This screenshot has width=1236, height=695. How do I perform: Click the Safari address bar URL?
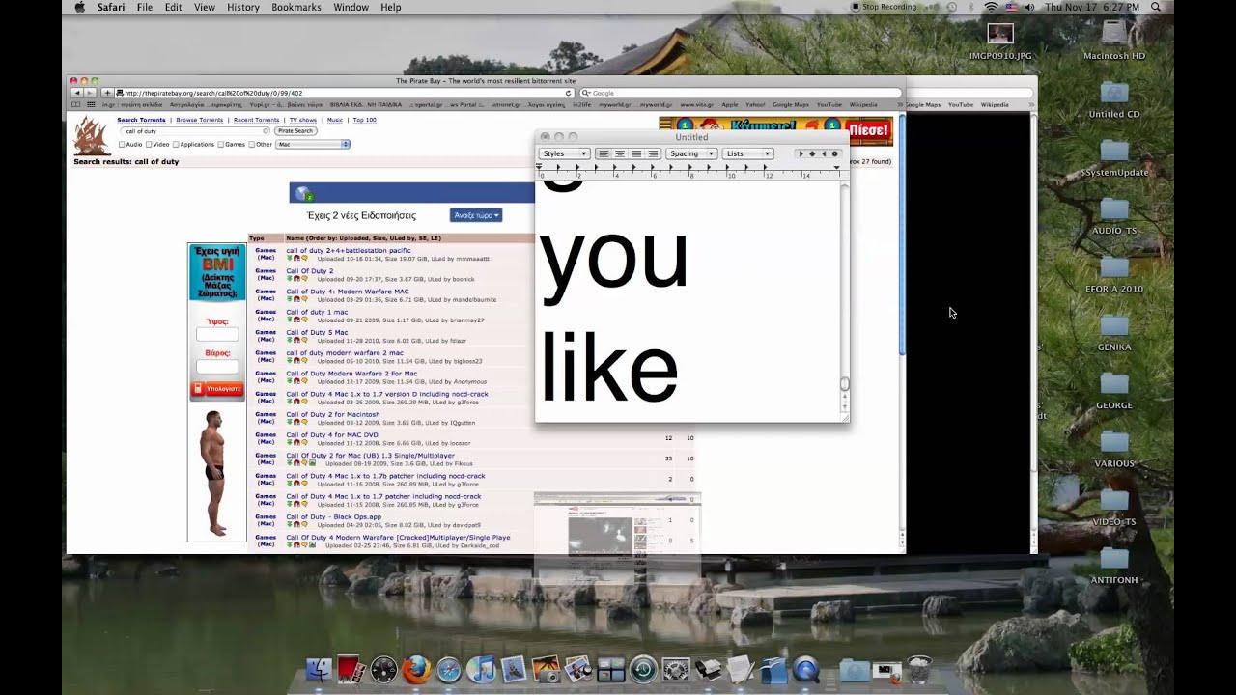[x=346, y=93]
